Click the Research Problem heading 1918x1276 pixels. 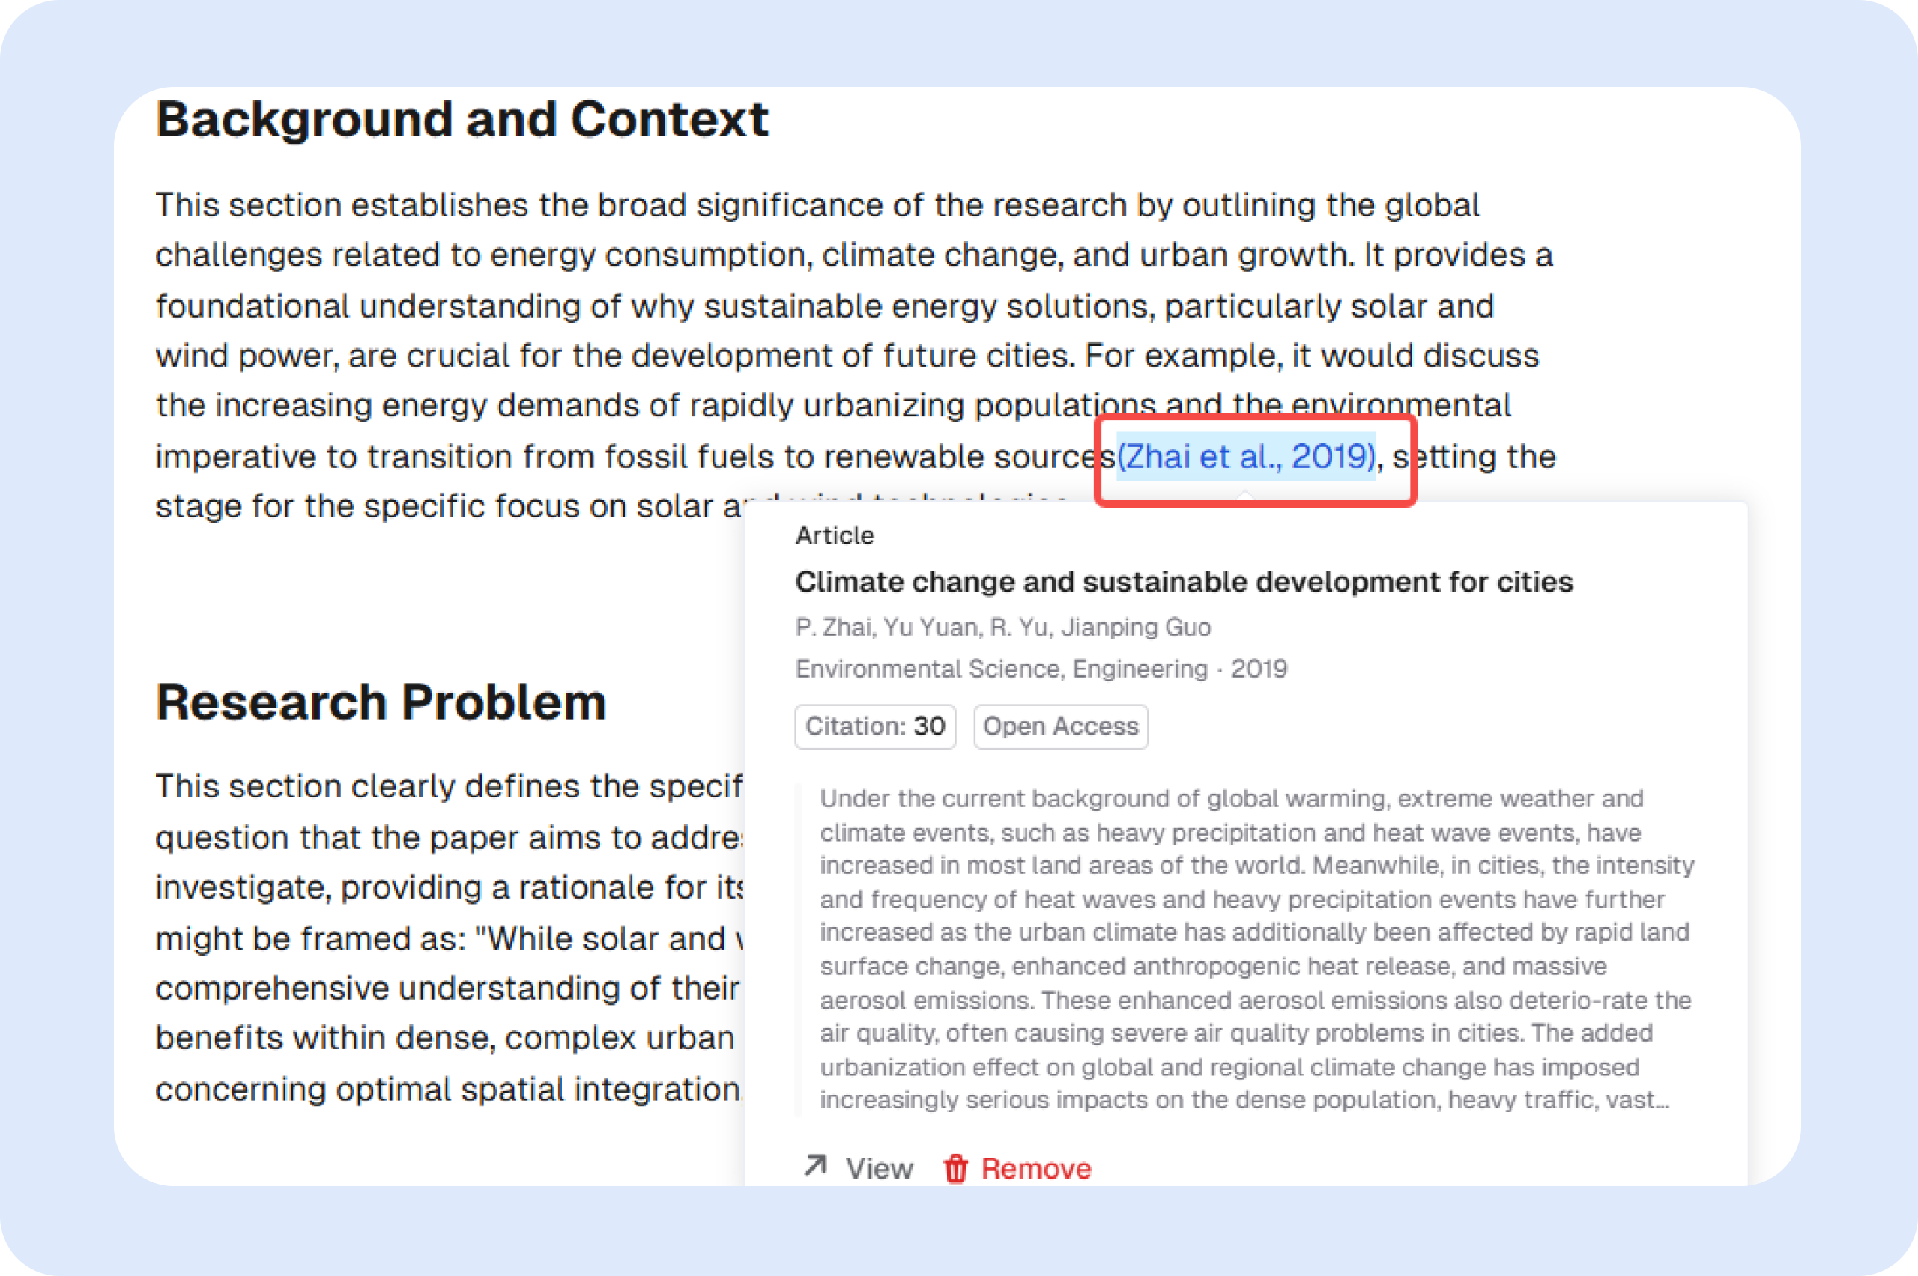coord(381,702)
